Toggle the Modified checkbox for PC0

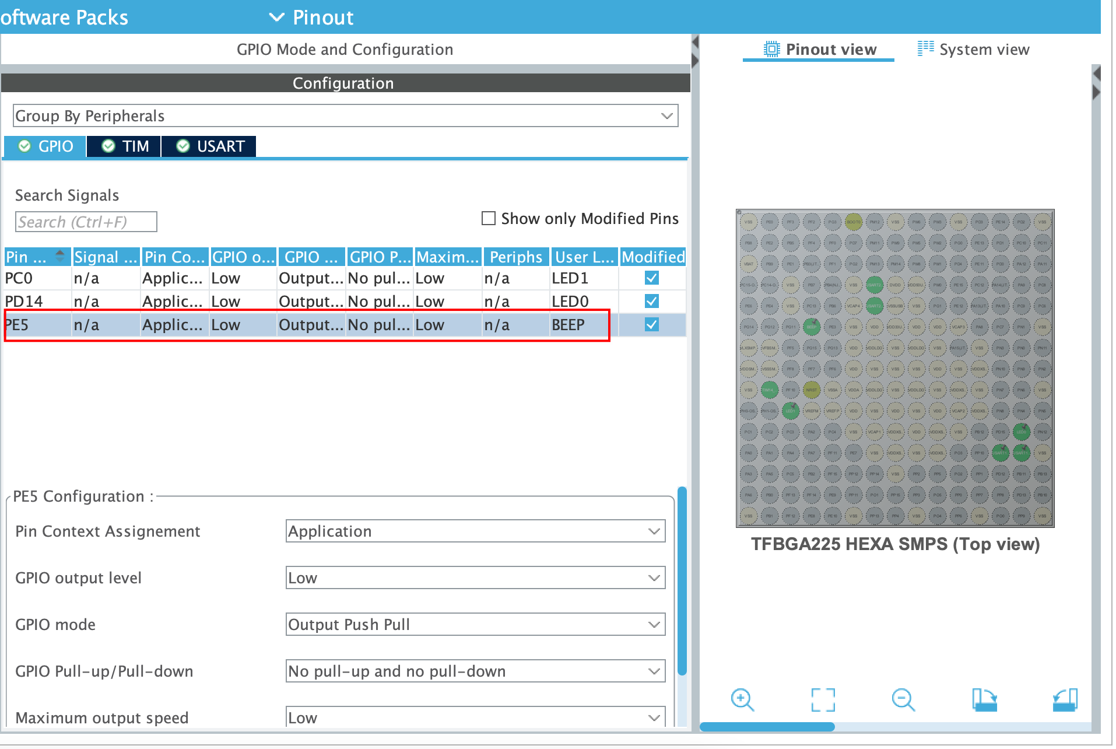pos(652,278)
